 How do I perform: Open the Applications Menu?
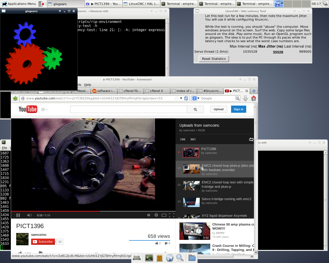tap(19, 4)
